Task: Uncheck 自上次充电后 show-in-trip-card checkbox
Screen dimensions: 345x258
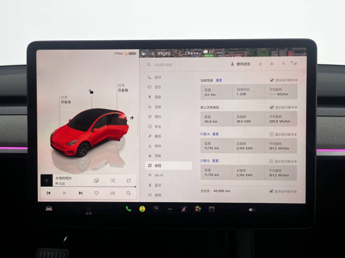Action: 272,107
